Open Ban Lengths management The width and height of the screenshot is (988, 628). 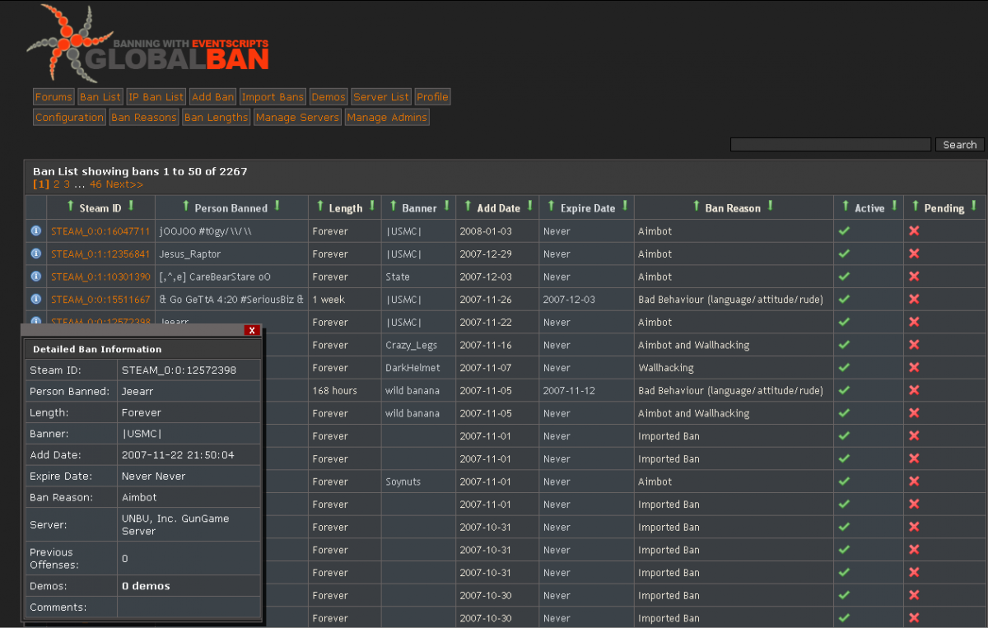[217, 118]
